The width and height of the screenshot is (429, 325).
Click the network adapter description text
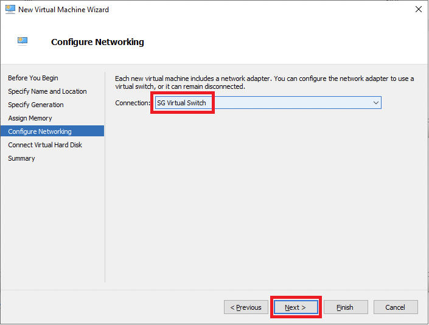[x=264, y=82]
